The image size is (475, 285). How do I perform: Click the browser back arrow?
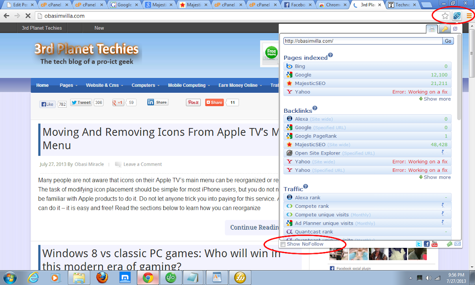[x=6, y=16]
